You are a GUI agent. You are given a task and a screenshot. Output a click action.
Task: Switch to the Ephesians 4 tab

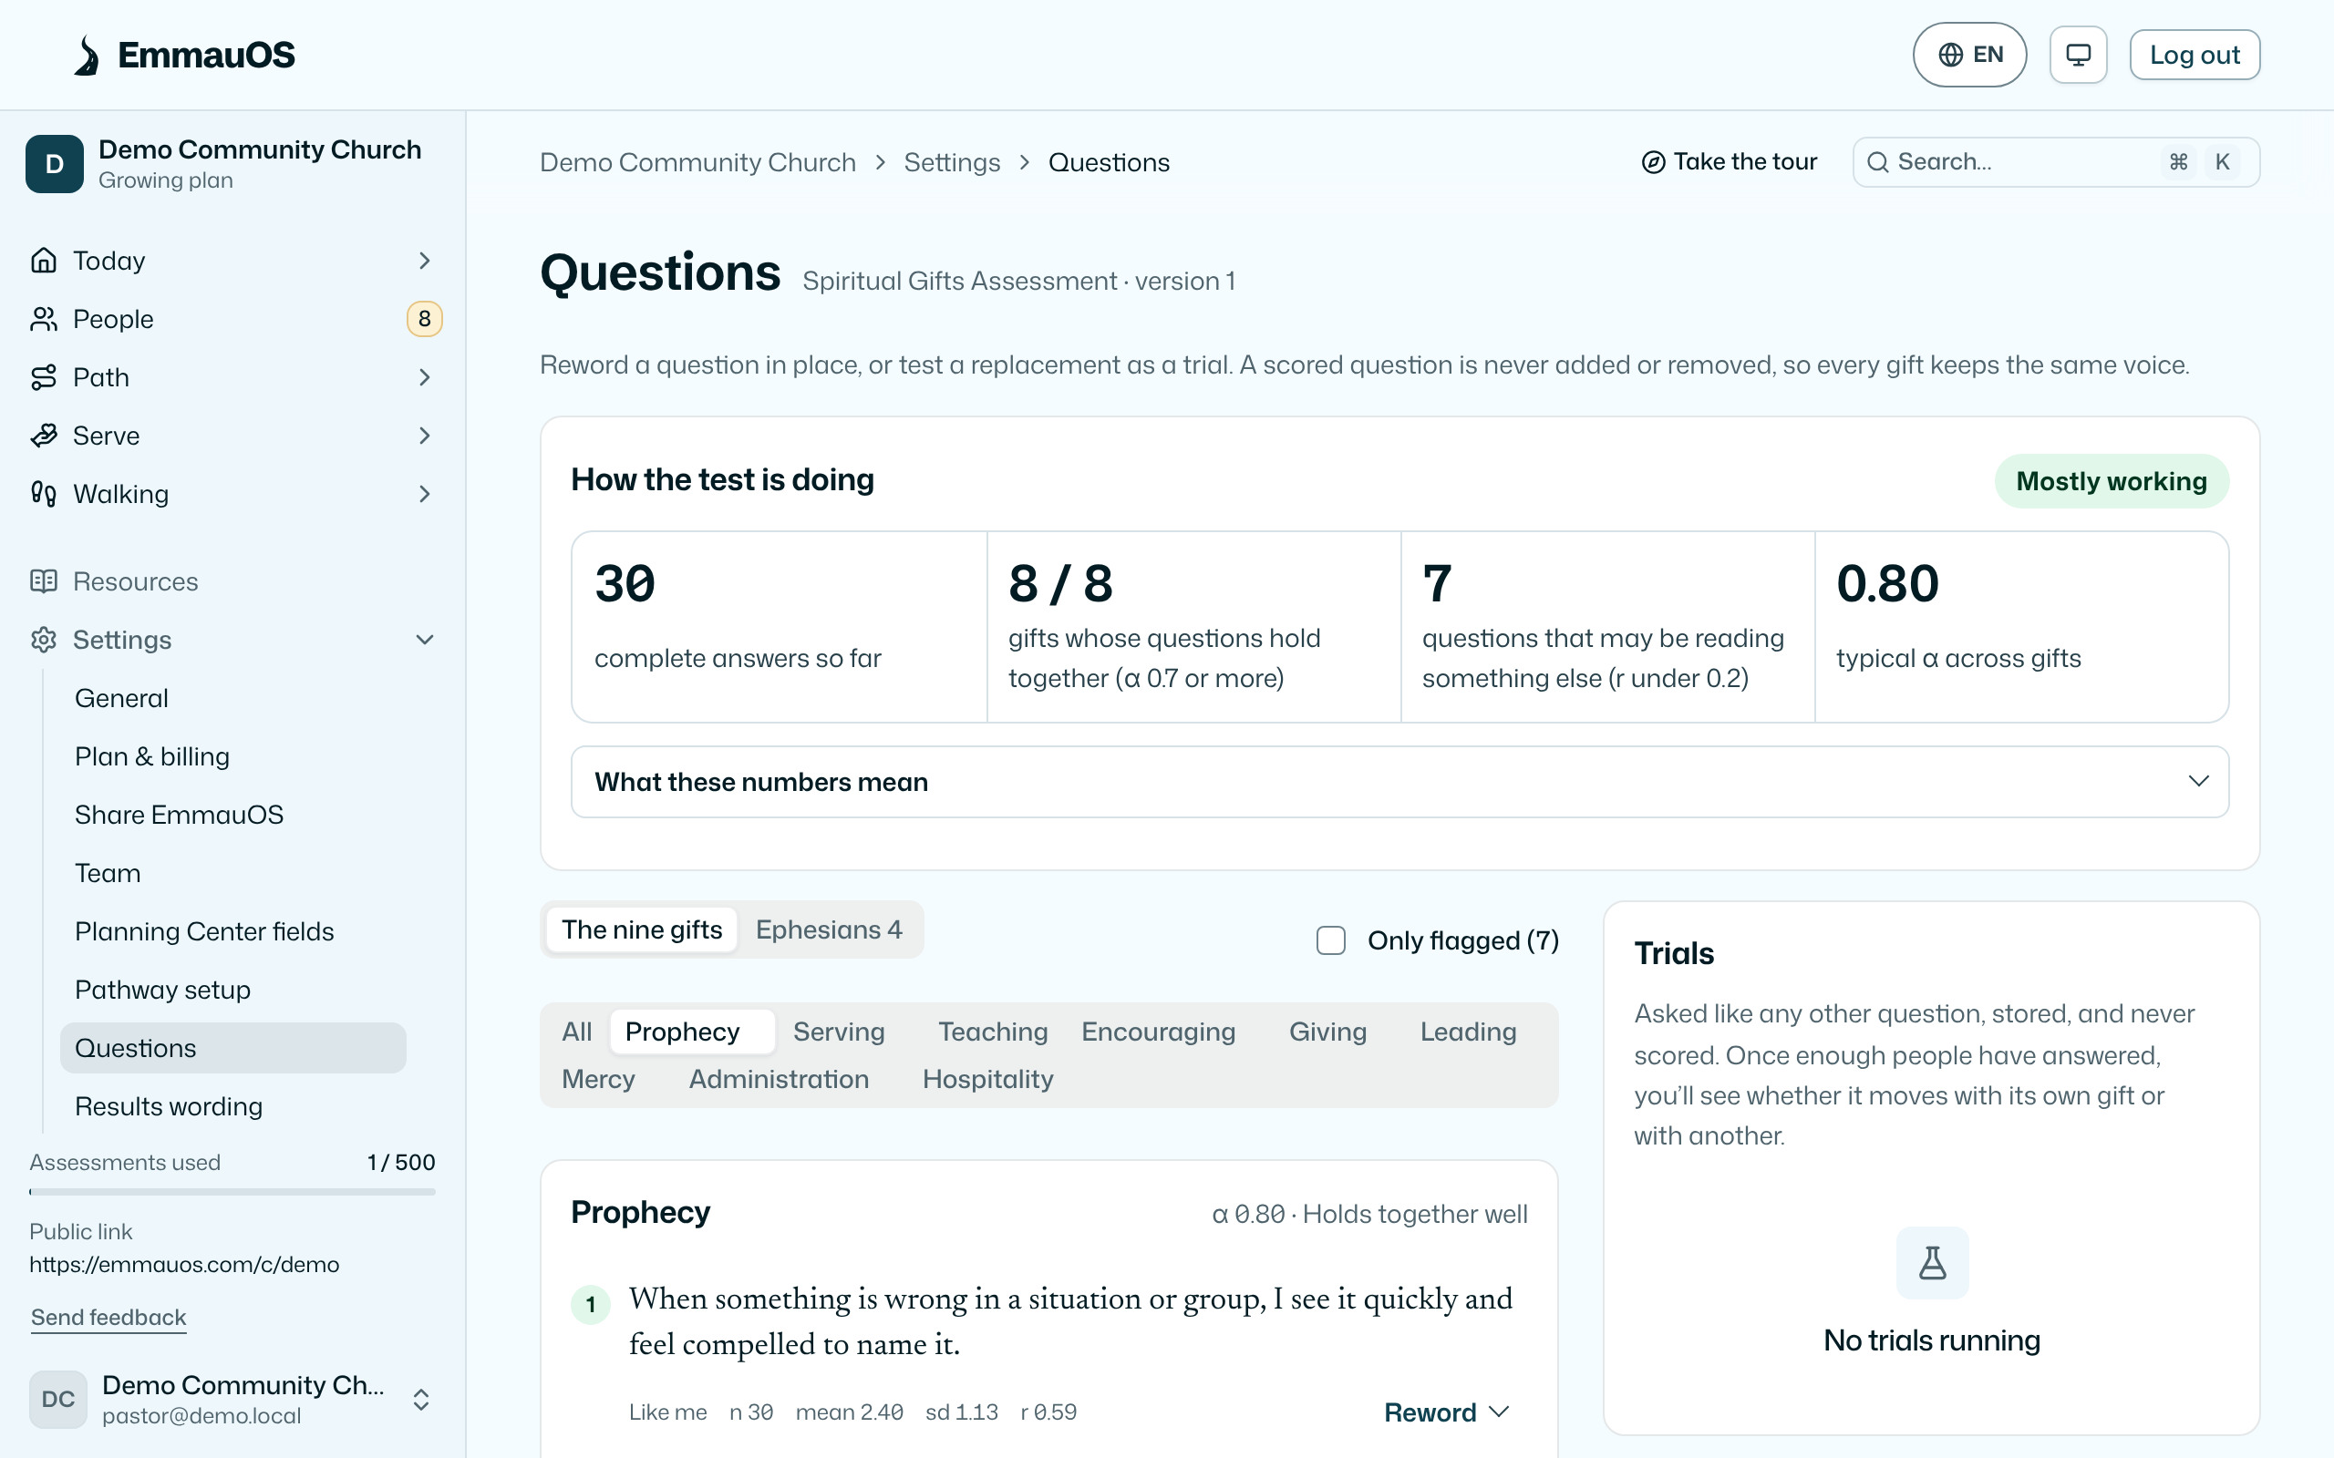pos(829,929)
